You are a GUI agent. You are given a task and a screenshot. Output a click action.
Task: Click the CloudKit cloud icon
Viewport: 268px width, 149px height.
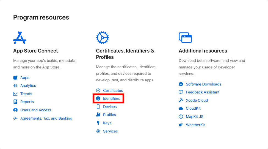coord(181,108)
